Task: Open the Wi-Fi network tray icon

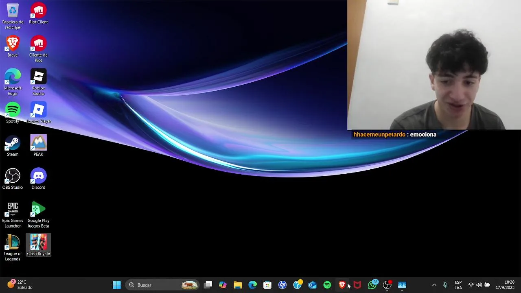Action: 471,285
